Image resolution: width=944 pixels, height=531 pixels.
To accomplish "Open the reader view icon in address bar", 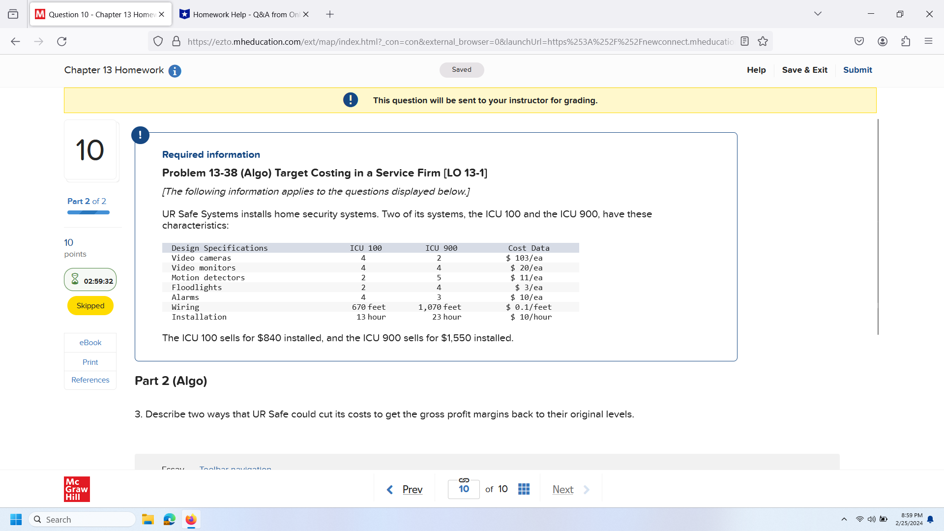I will [x=745, y=41].
